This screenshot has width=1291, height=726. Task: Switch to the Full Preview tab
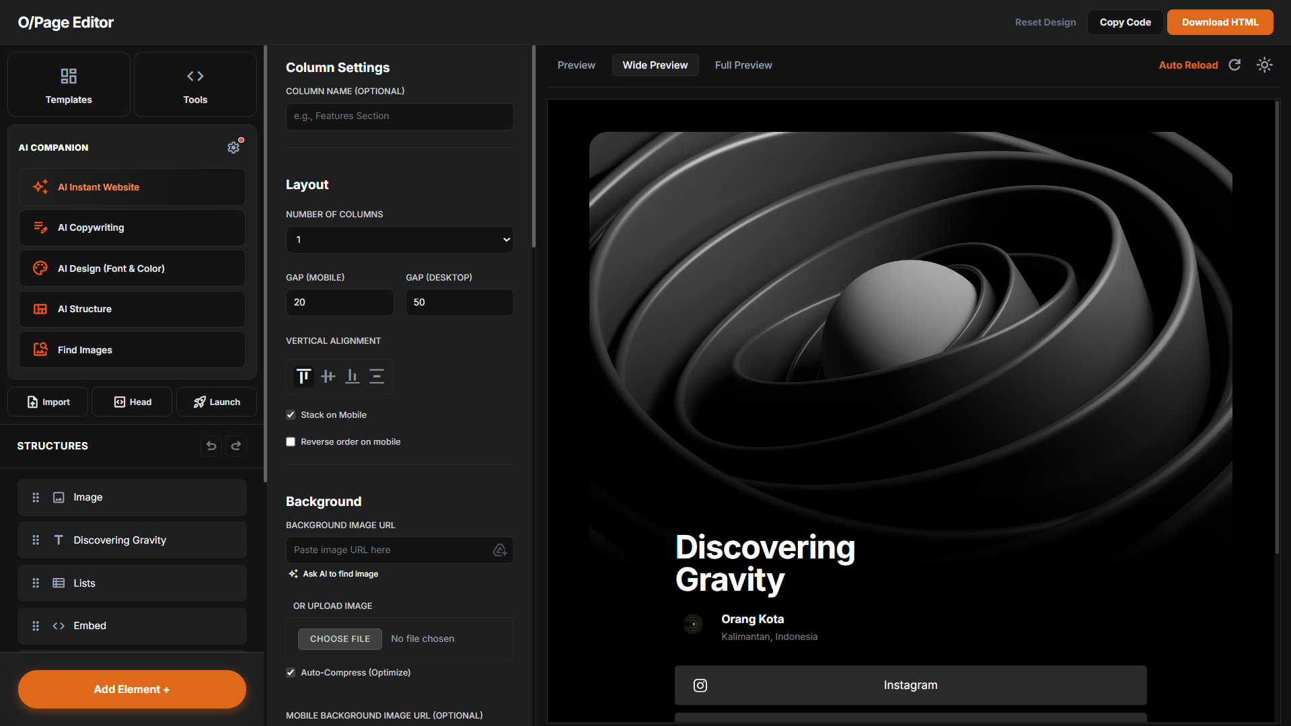[743, 65]
